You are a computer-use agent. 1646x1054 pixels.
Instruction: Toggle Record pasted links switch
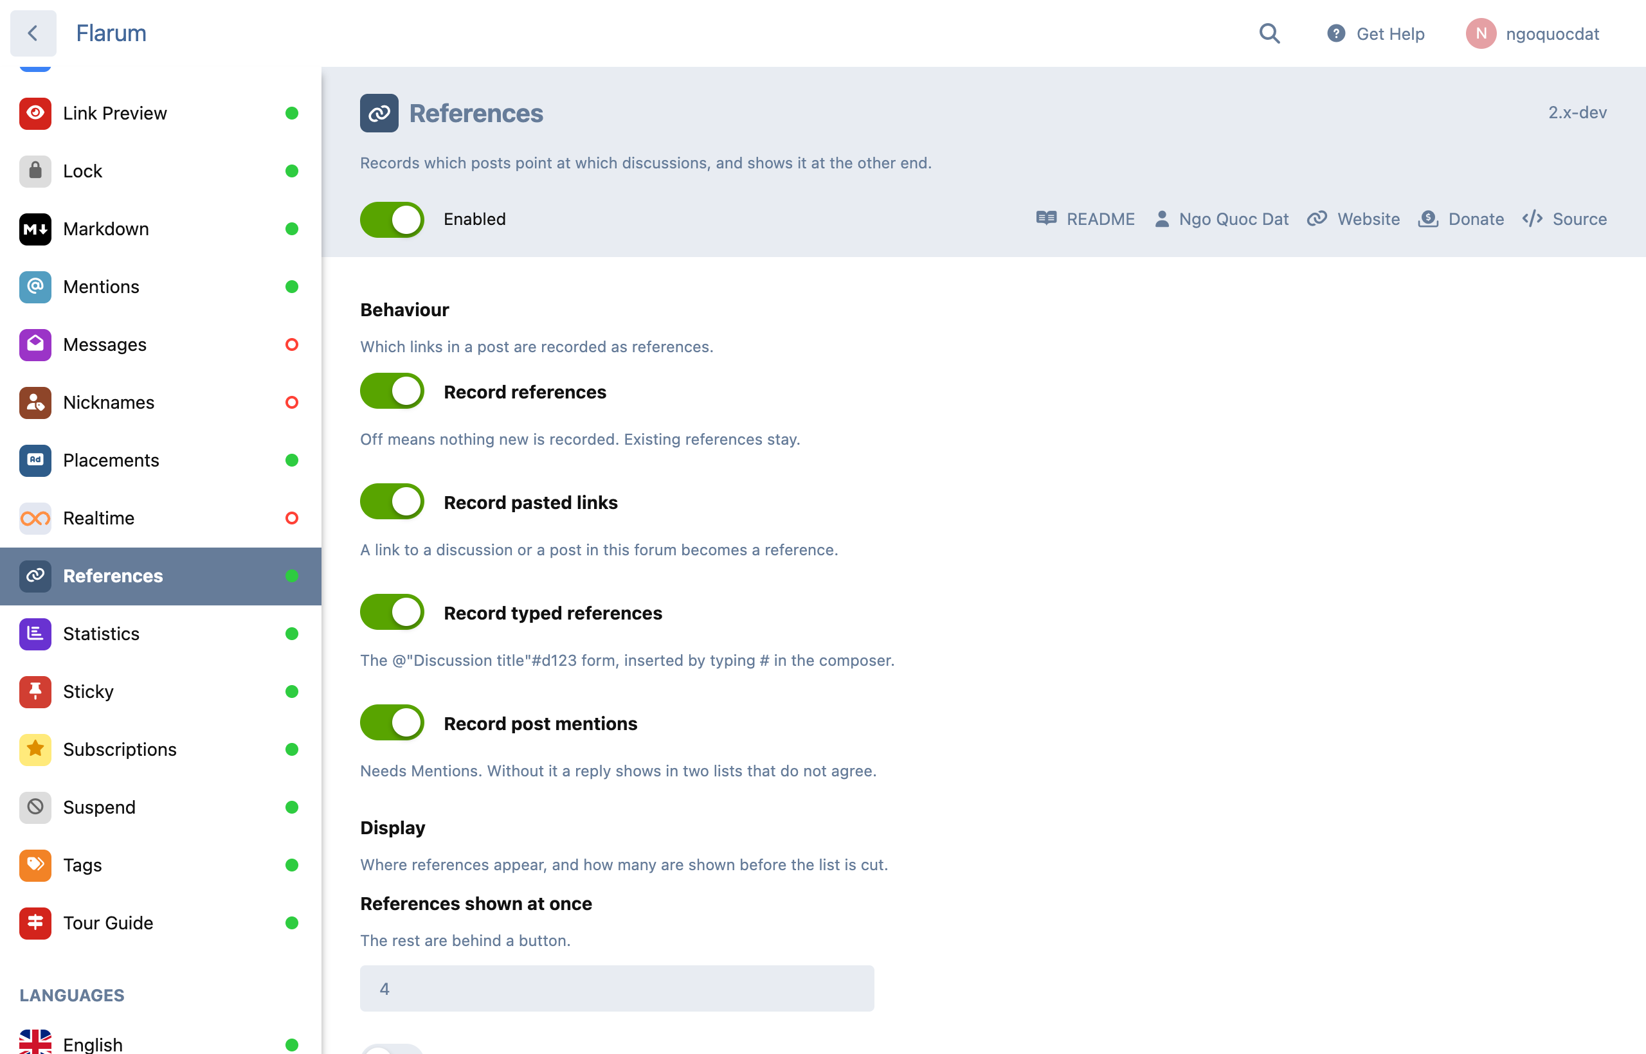click(x=392, y=501)
